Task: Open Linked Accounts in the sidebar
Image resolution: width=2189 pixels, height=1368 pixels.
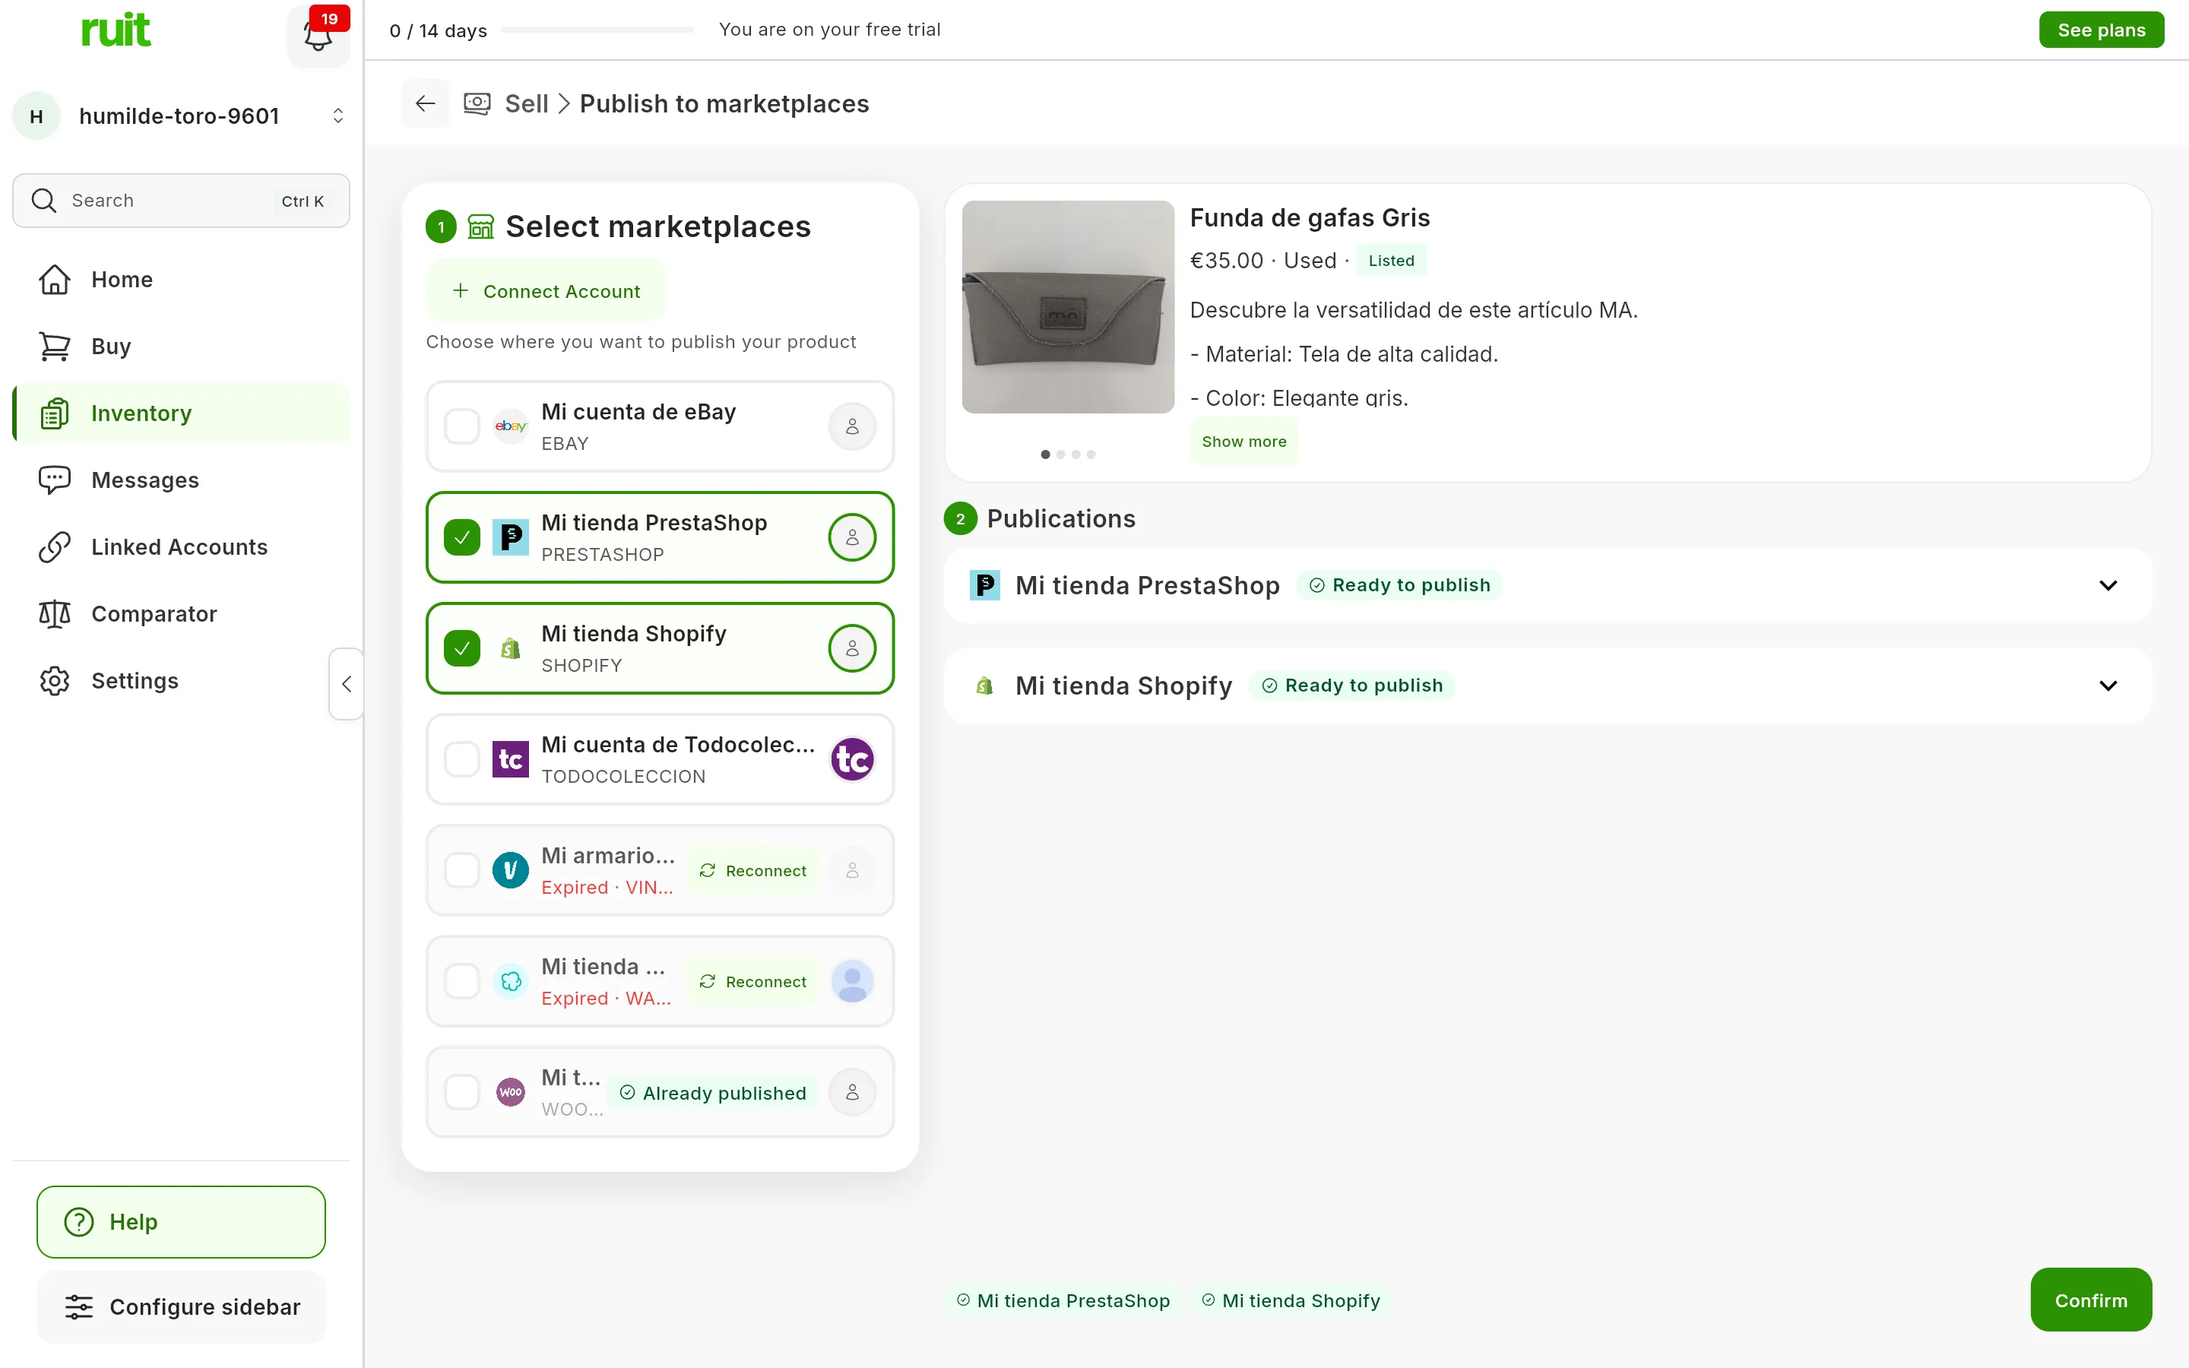Action: click(181, 547)
